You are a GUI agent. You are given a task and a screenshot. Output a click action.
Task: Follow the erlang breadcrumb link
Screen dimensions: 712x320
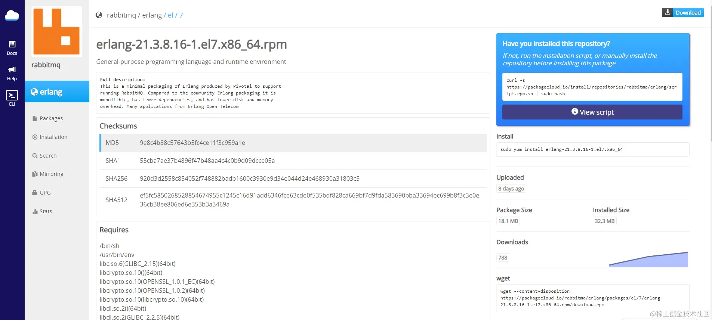152,15
